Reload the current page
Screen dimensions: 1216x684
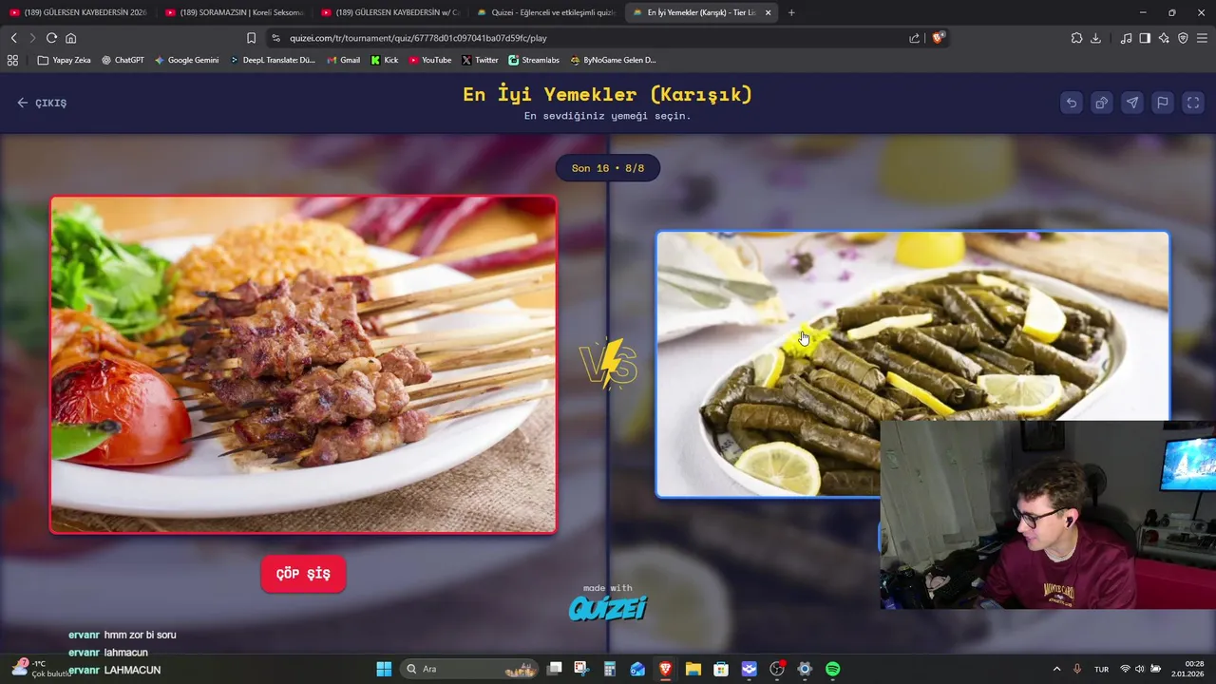point(51,38)
